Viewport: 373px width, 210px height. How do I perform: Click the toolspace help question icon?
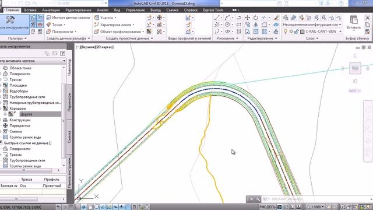(x=62, y=53)
